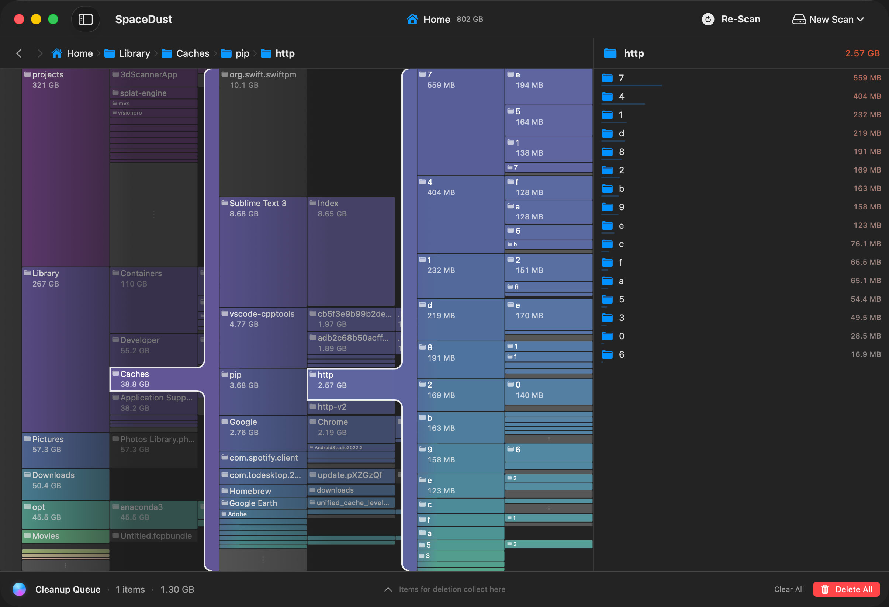The height and width of the screenshot is (607, 889).
Task: Open folder b in the list panel
Action: (x=741, y=188)
